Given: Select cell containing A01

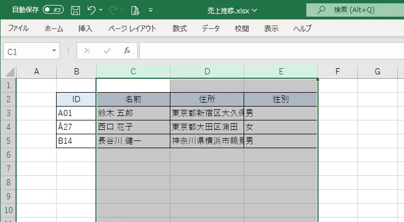Looking at the screenshot, I should click(76, 113).
